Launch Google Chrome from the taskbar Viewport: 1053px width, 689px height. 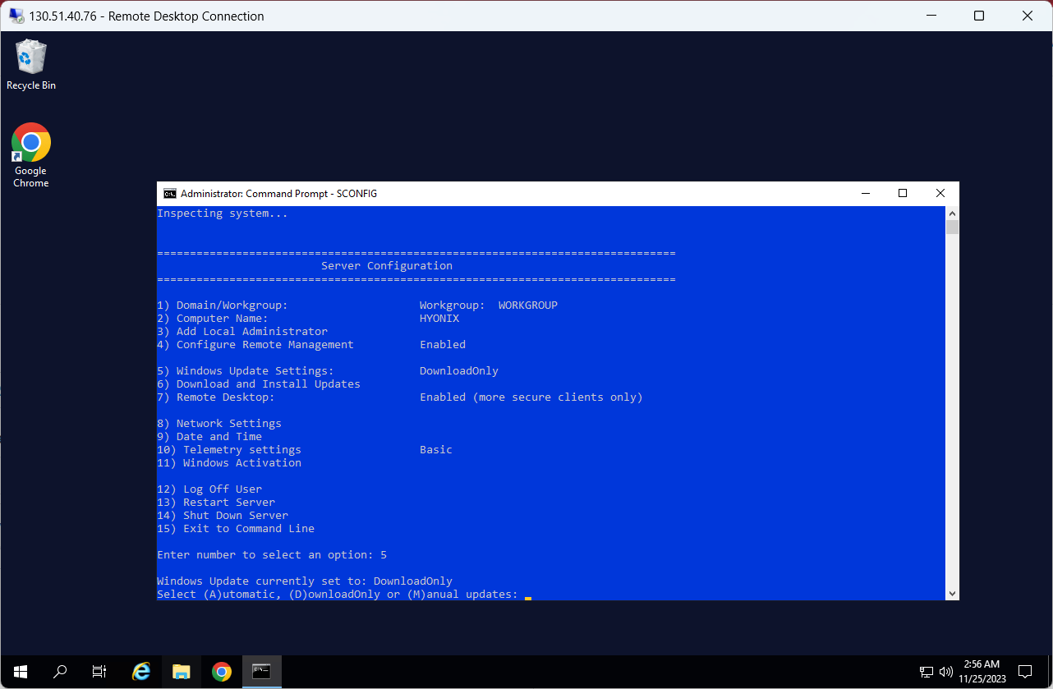coord(222,671)
